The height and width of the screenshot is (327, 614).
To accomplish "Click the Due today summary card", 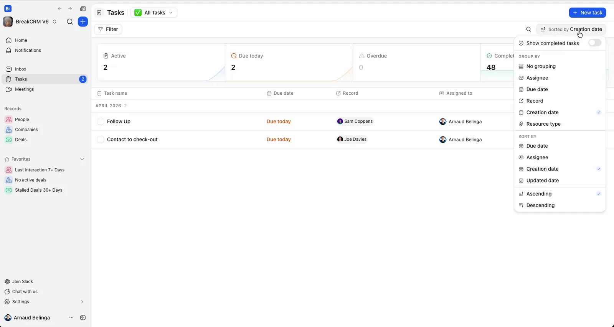I will click(289, 62).
